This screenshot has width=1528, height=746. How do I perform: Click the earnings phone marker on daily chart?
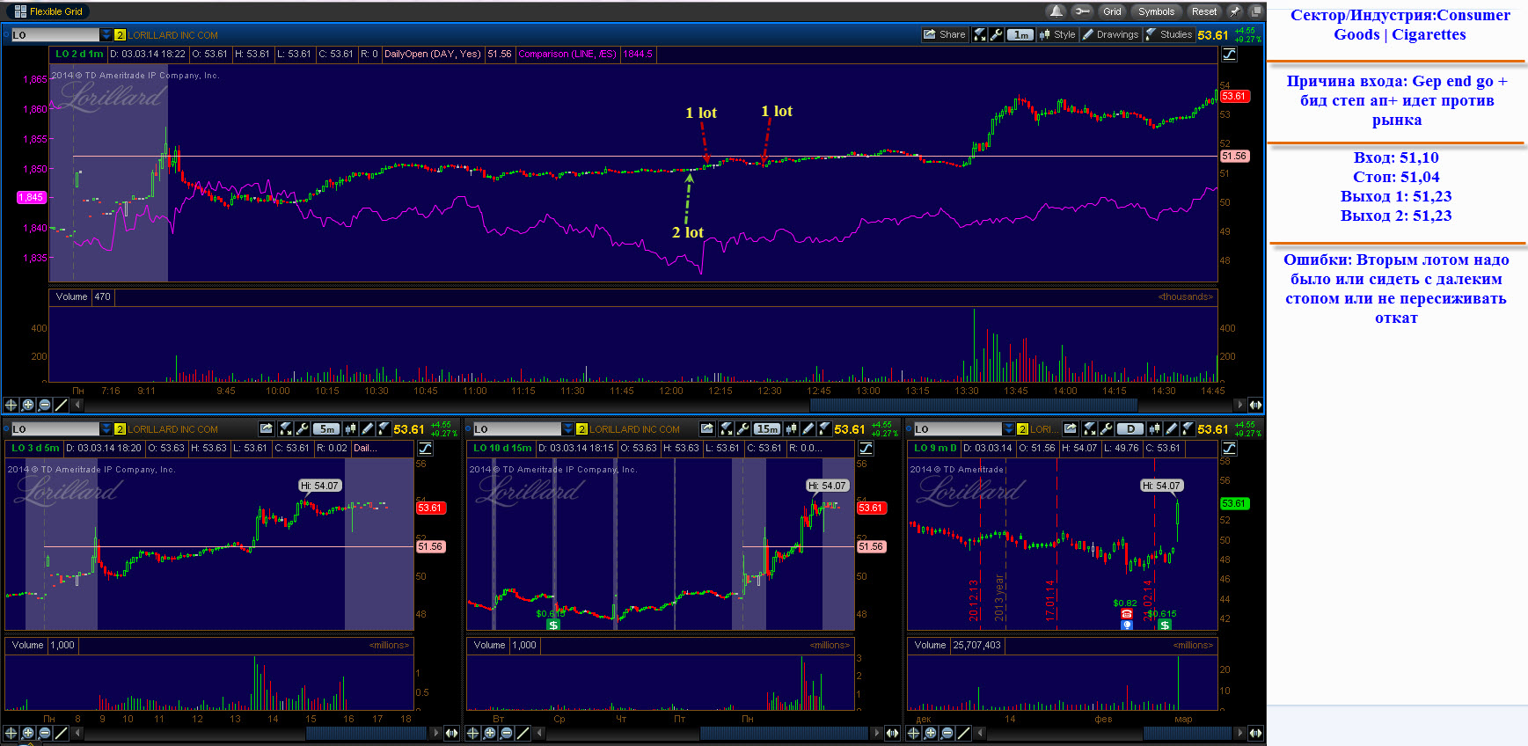click(1127, 614)
